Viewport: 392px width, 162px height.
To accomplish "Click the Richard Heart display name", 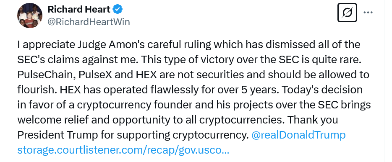I will pyautogui.click(x=79, y=10).
